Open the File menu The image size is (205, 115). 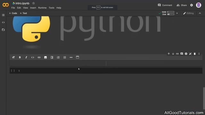[x=13, y=8]
